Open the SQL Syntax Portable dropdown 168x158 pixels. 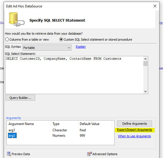click(47, 48)
